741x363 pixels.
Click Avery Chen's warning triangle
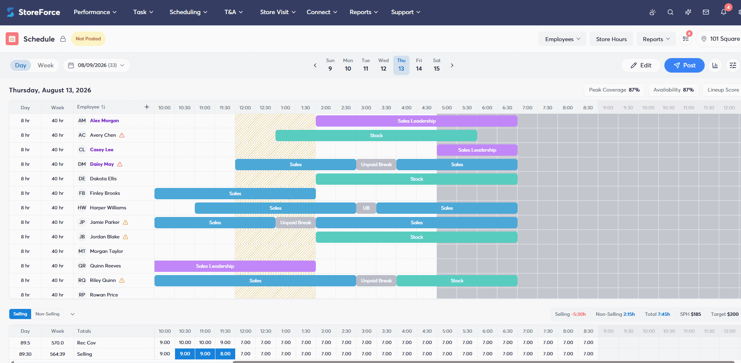122,135
